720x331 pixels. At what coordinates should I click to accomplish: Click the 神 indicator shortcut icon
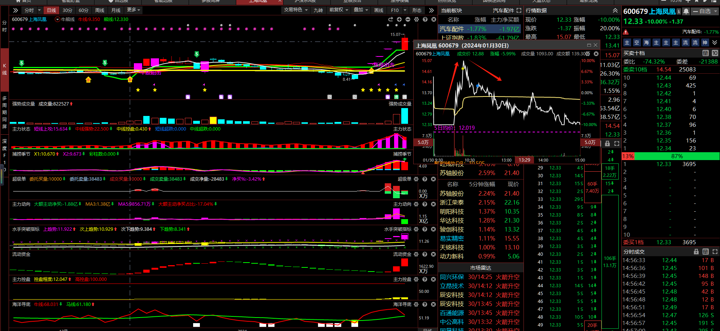click(x=705, y=43)
